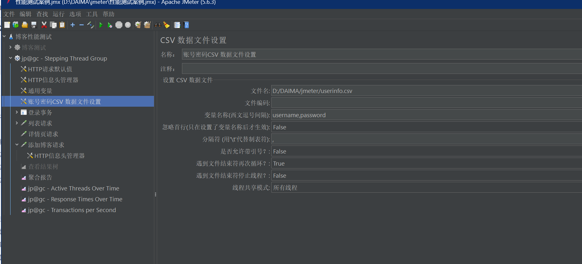582x264 pixels.
Task: Expand the 列表请求 tree node
Action: tap(17, 123)
